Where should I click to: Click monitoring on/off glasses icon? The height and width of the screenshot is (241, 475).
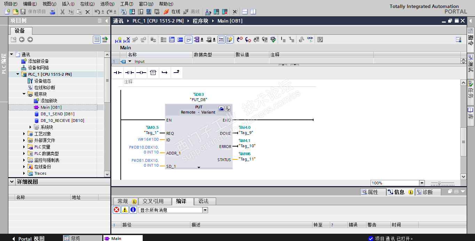[x=310, y=40]
